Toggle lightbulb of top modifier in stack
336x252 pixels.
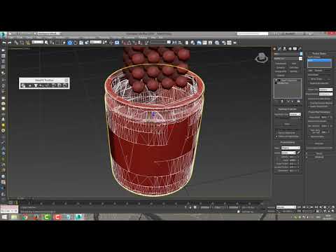point(276,80)
